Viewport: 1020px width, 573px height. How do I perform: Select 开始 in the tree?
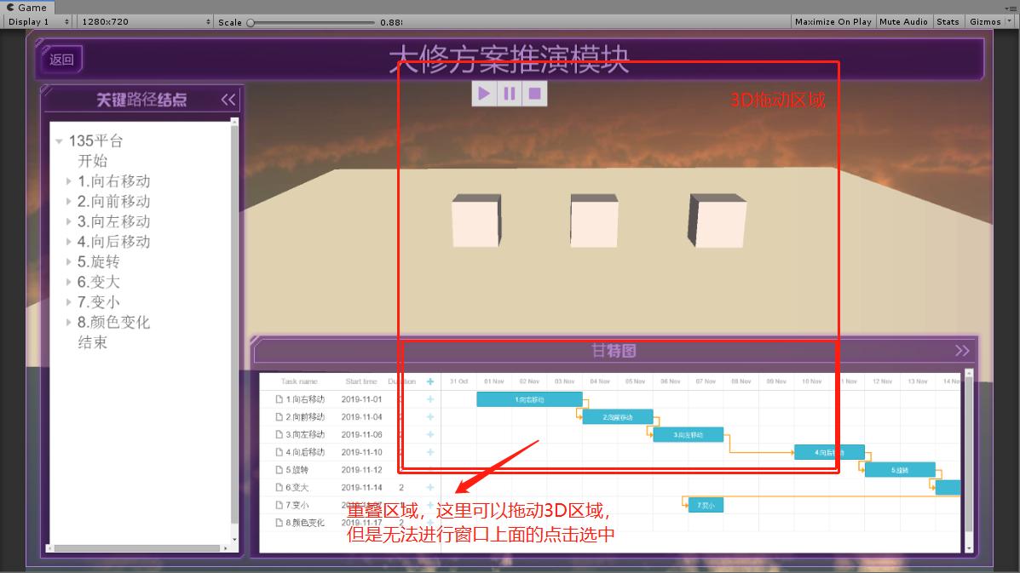click(x=92, y=160)
